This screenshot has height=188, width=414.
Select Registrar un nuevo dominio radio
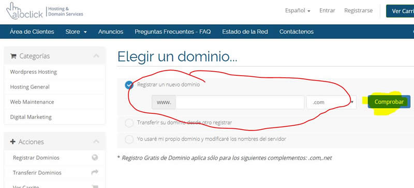(129, 85)
